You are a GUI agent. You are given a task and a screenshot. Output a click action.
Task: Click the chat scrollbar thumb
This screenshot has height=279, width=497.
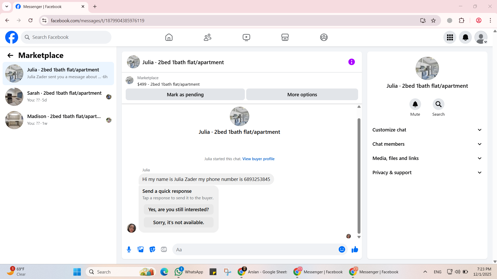pos(359,176)
